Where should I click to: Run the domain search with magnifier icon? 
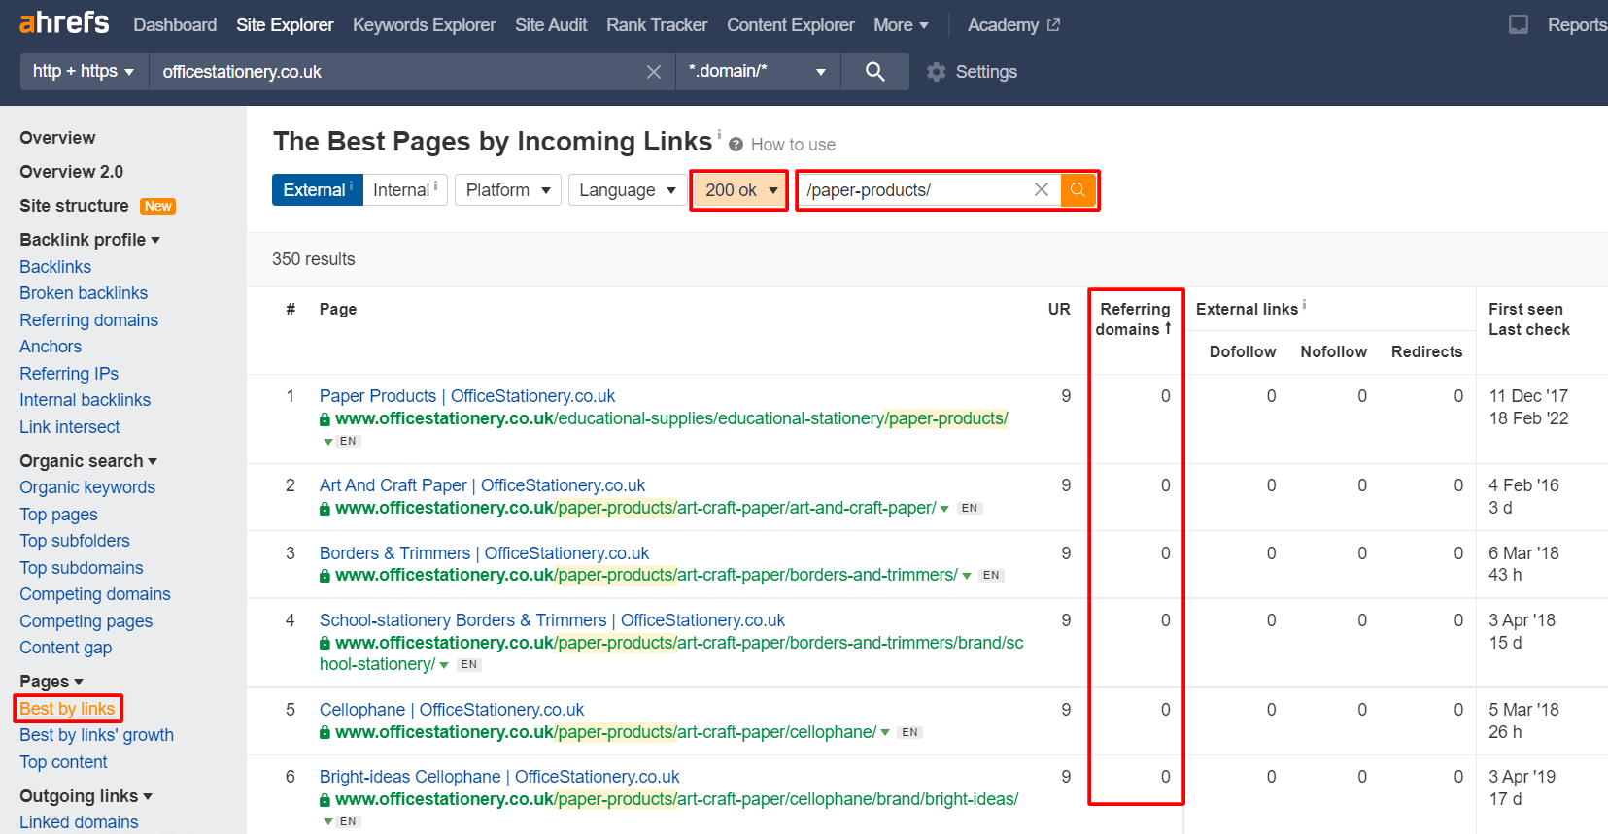click(x=874, y=72)
